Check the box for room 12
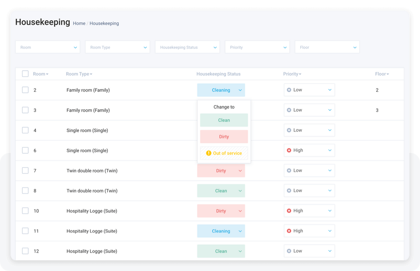The width and height of the screenshot is (420, 271). [x=25, y=251]
